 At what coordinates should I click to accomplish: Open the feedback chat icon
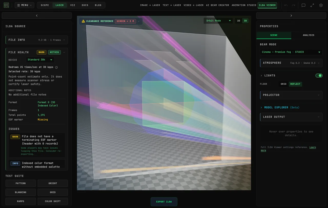click(x=303, y=5)
